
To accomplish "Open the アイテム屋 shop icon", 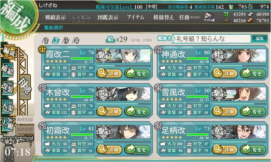I will 209,17.
